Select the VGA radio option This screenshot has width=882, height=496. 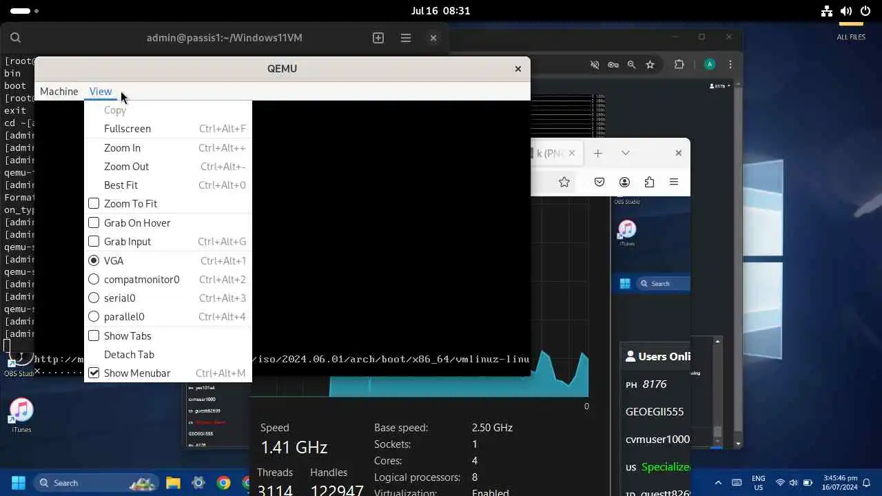[x=94, y=260]
